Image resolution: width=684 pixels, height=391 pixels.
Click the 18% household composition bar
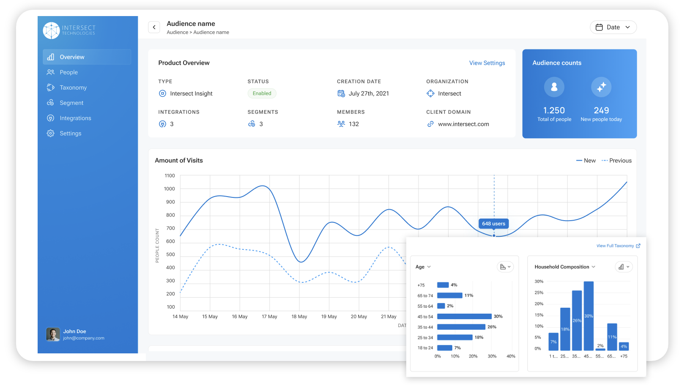[x=565, y=329]
